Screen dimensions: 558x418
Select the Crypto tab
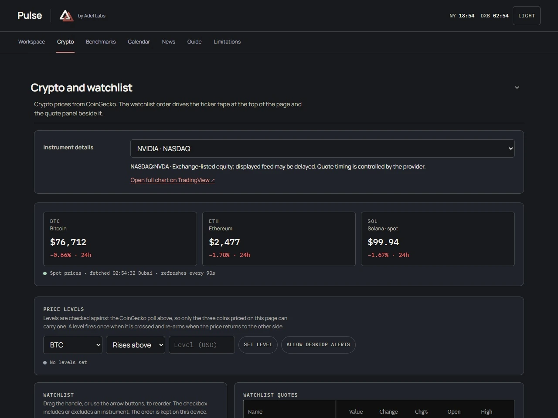pyautogui.click(x=65, y=42)
